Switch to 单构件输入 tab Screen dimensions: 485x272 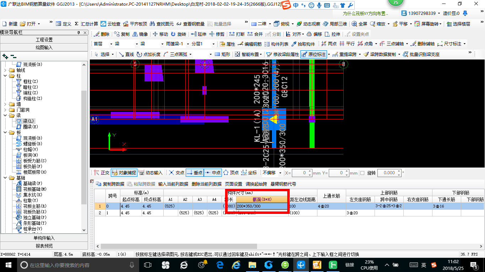click(44, 238)
